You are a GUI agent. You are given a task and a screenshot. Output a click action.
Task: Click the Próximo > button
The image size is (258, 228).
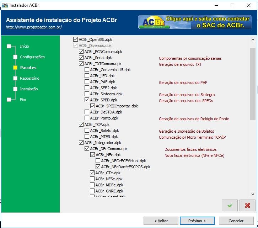(x=197, y=221)
